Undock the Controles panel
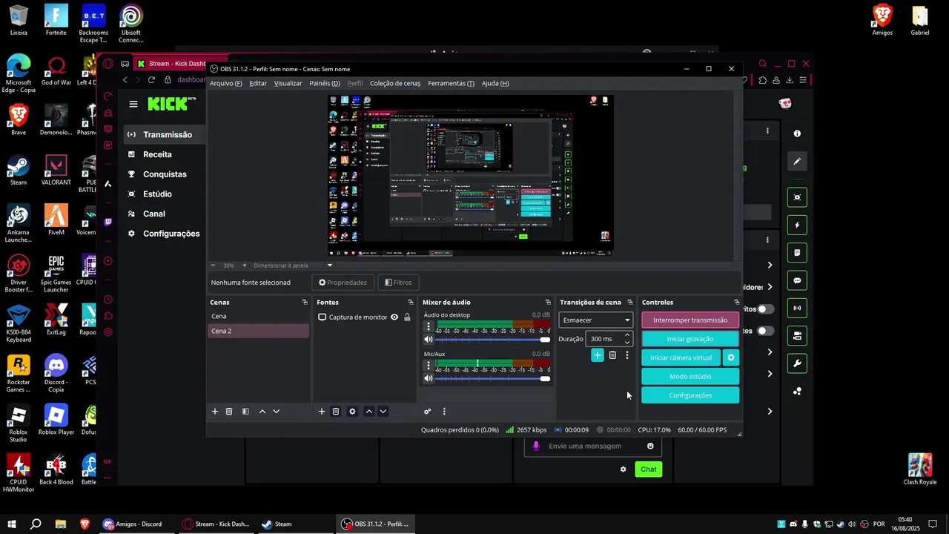 click(x=736, y=302)
